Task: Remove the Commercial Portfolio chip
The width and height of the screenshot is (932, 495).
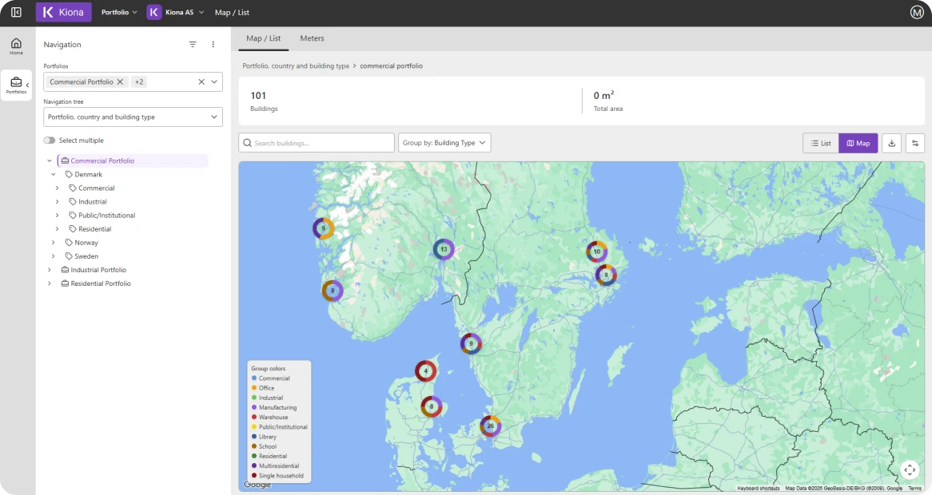Action: tap(120, 82)
